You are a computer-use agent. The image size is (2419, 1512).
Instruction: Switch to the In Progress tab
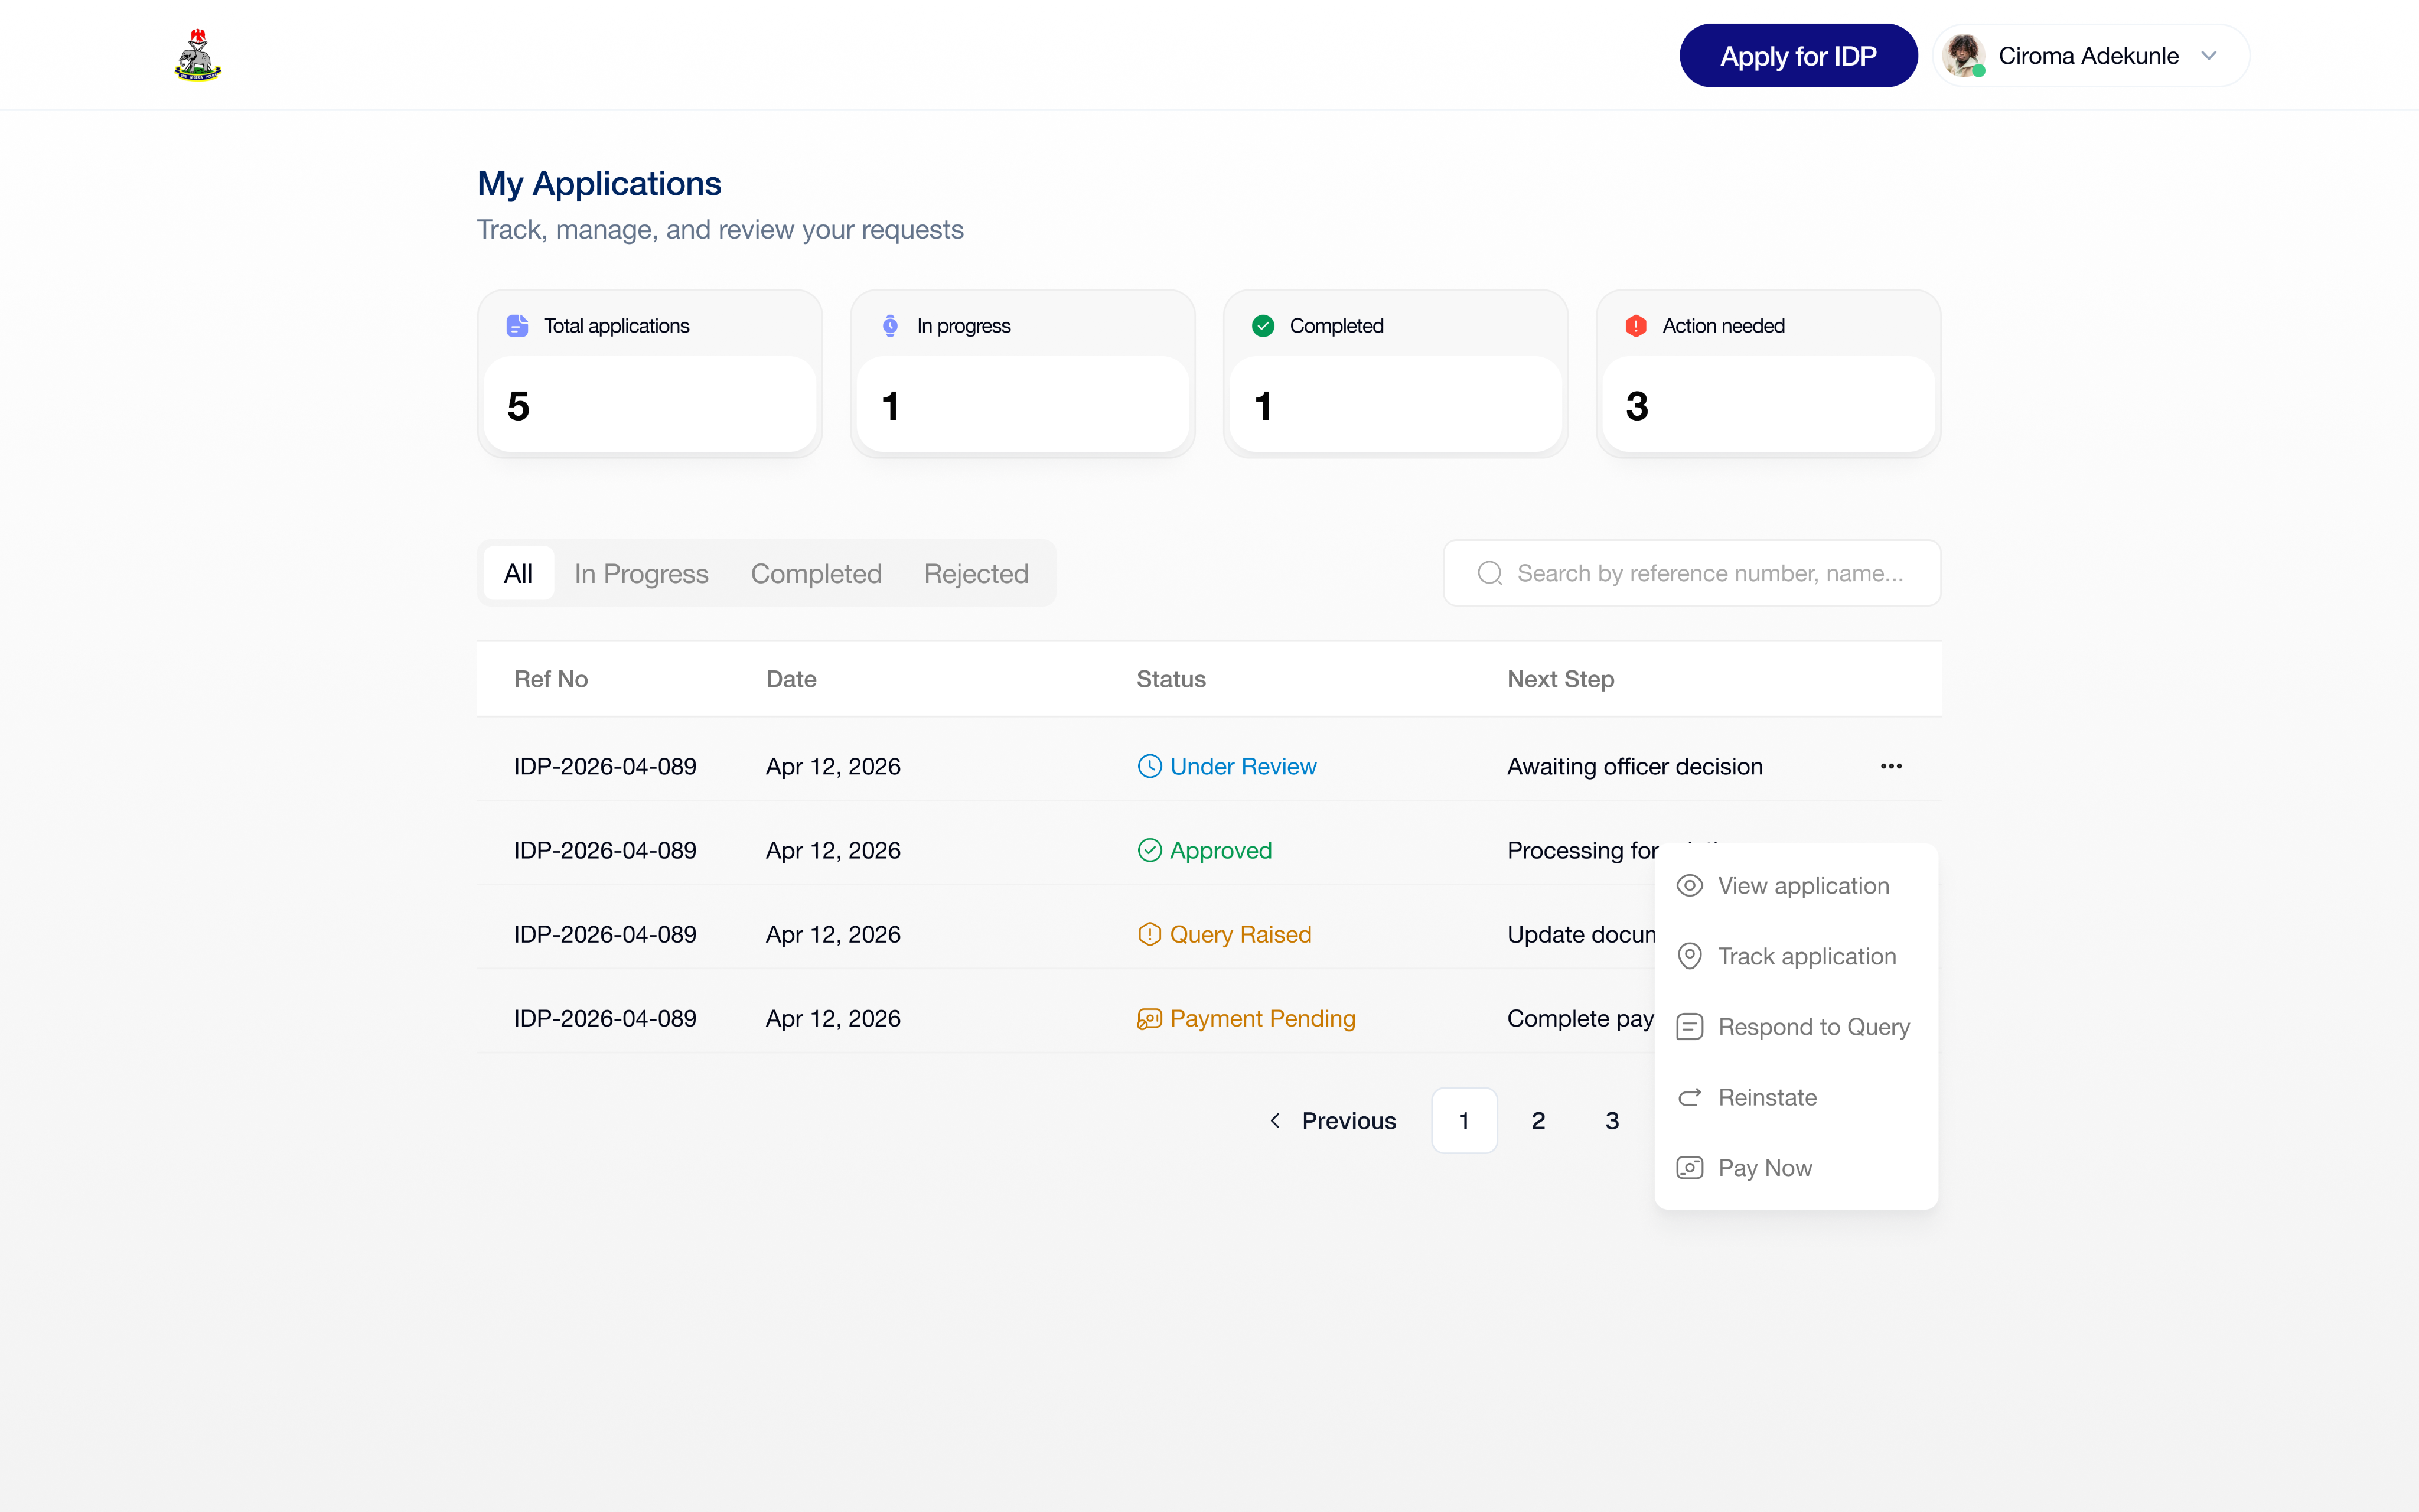coord(641,574)
